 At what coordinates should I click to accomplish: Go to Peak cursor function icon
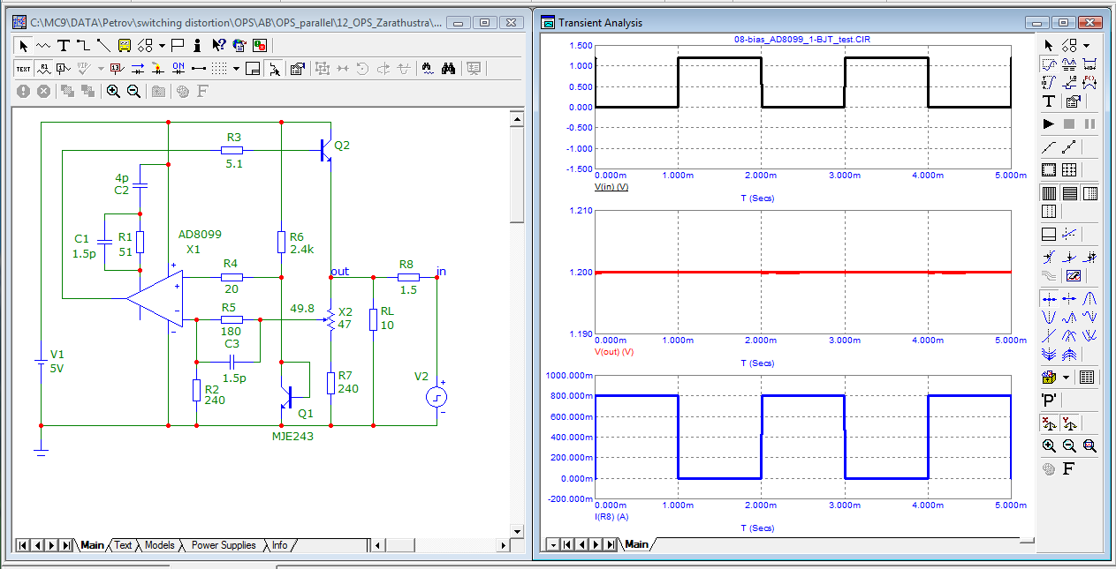coord(1089,298)
